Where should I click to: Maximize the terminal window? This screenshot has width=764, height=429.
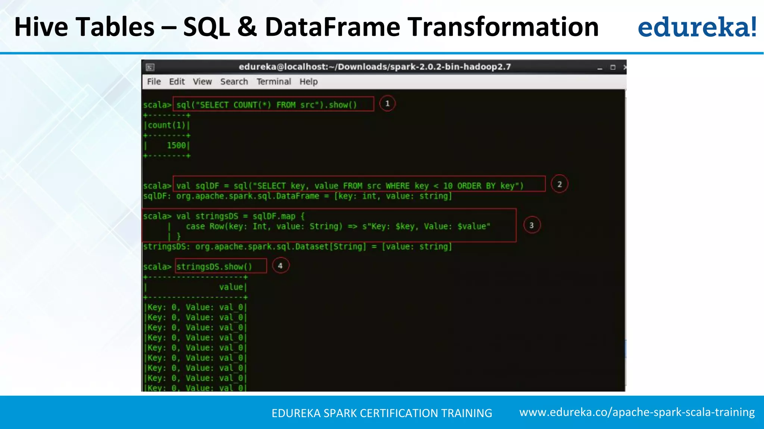[x=613, y=67]
